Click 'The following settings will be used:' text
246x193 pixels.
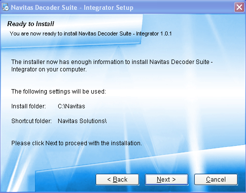click(x=59, y=92)
